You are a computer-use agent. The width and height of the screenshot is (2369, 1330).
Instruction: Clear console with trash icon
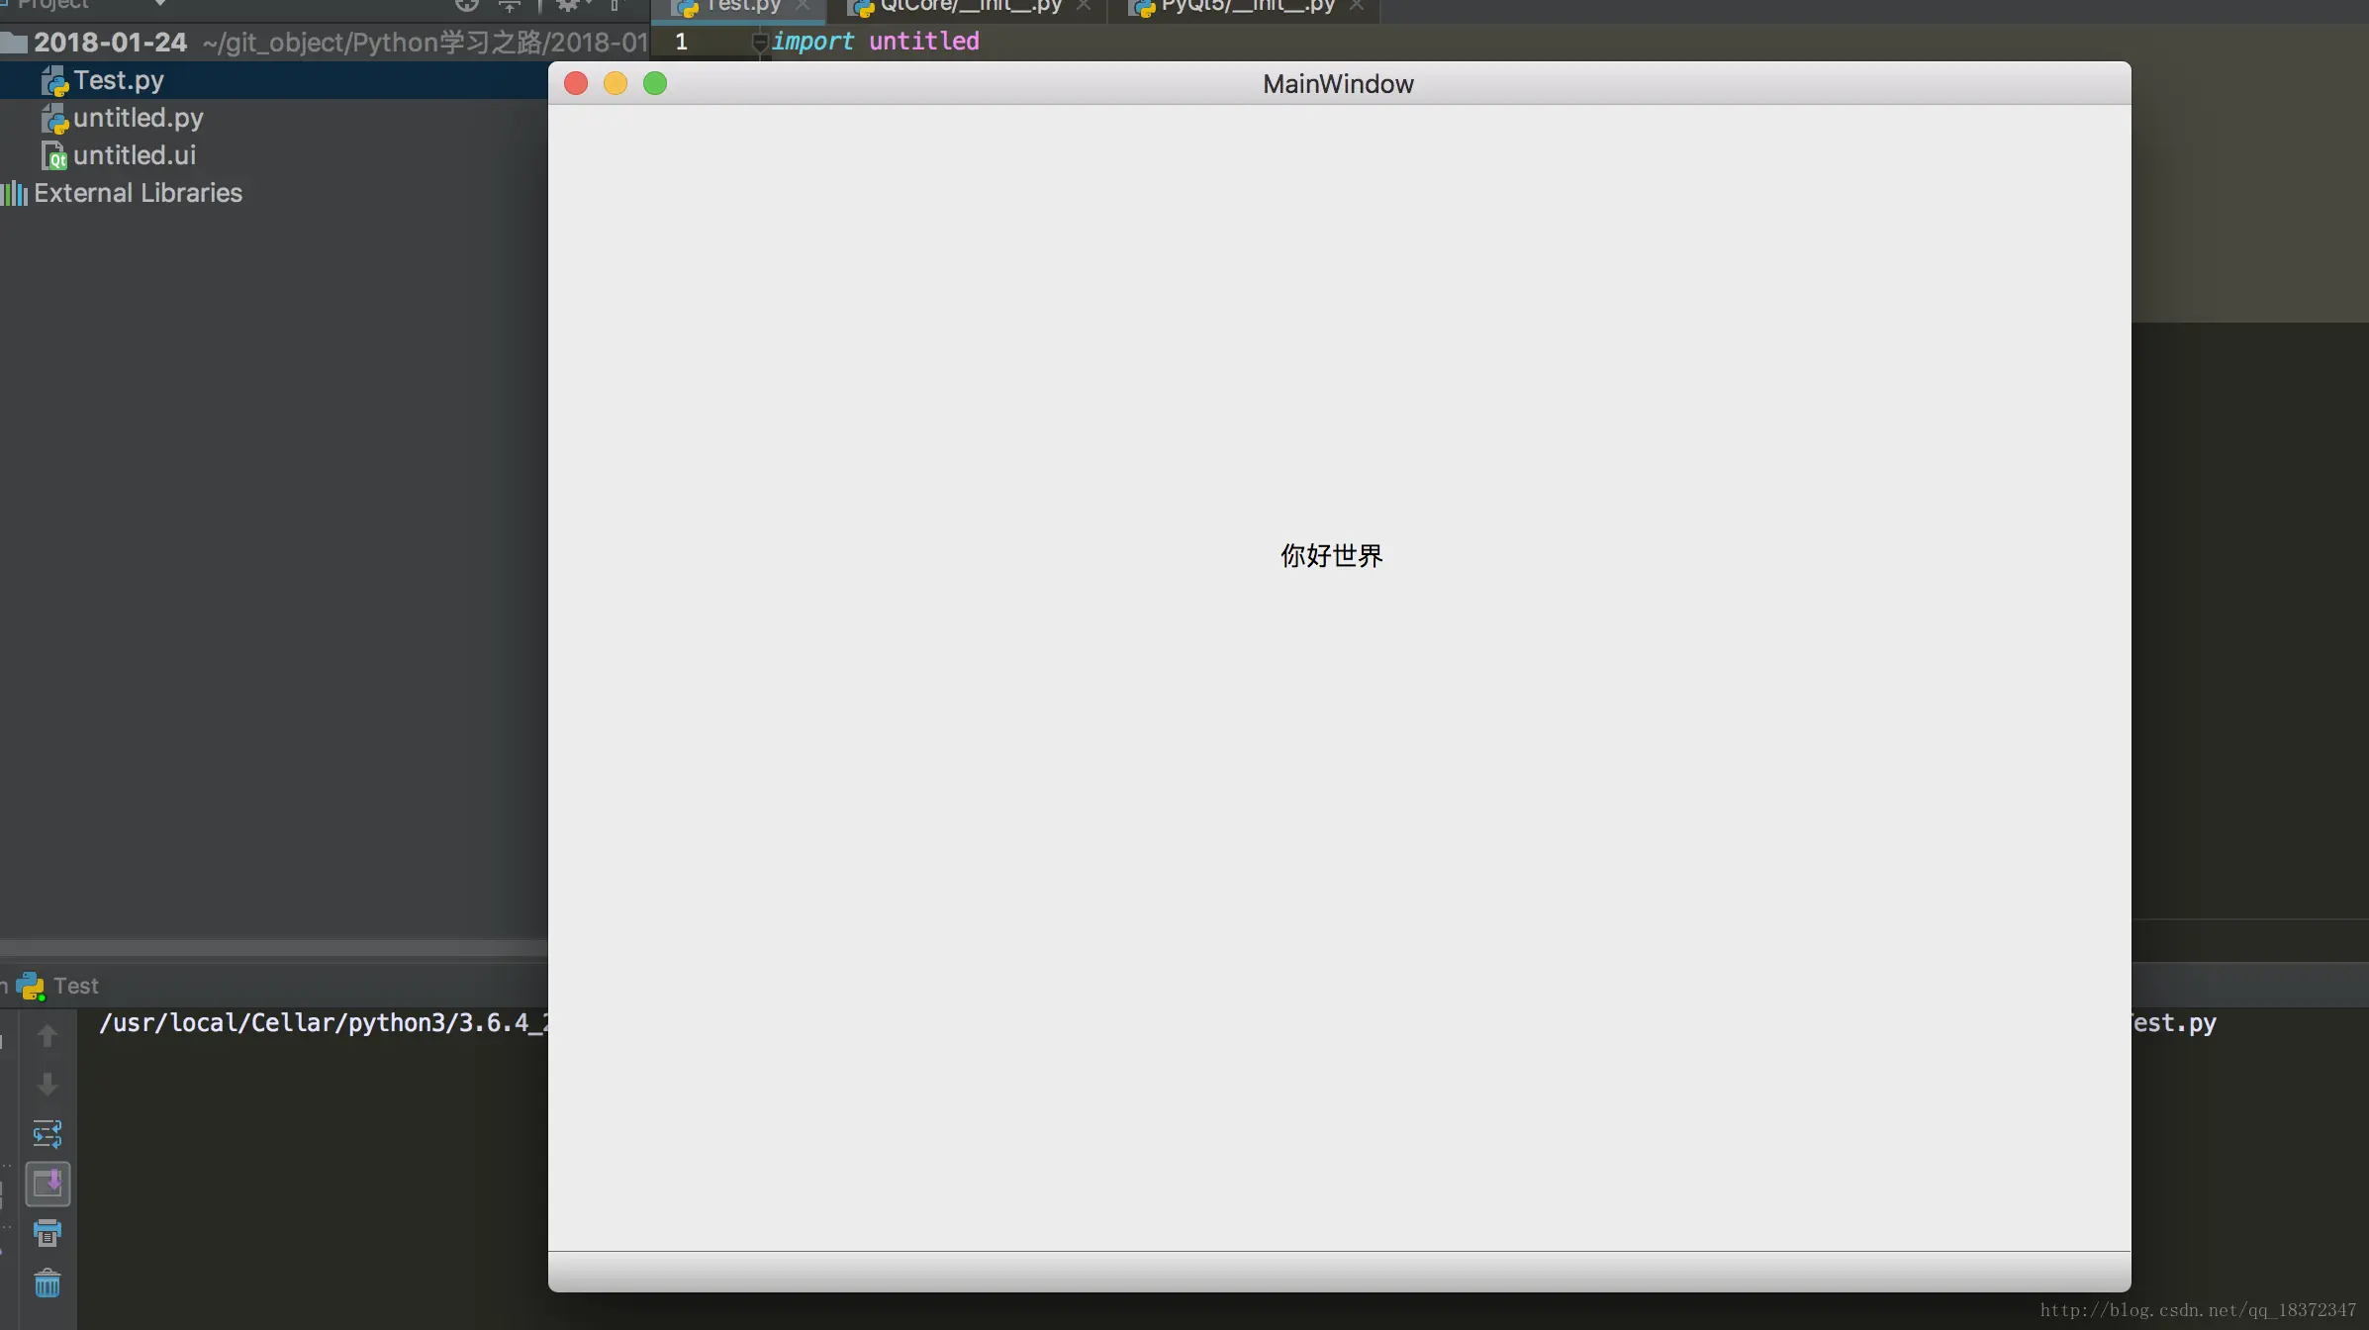pyautogui.click(x=47, y=1284)
